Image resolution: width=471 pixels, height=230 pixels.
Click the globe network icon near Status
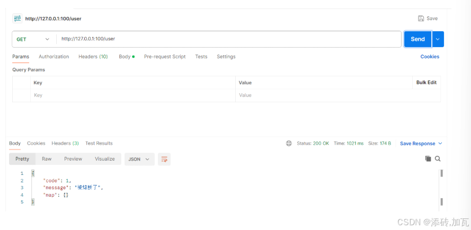tap(289, 144)
